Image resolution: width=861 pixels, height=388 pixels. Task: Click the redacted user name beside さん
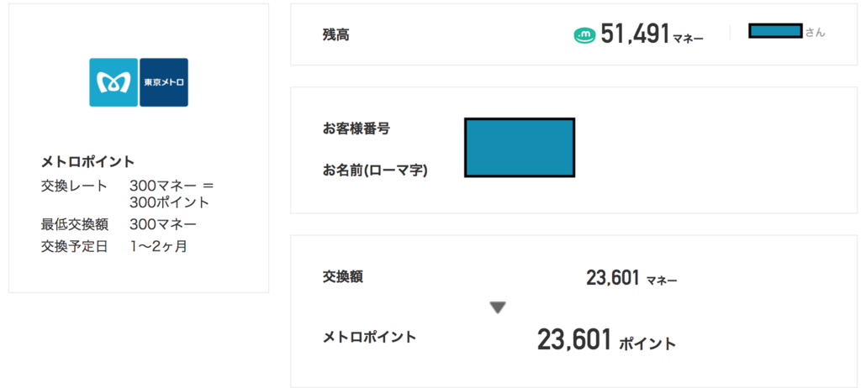click(776, 31)
